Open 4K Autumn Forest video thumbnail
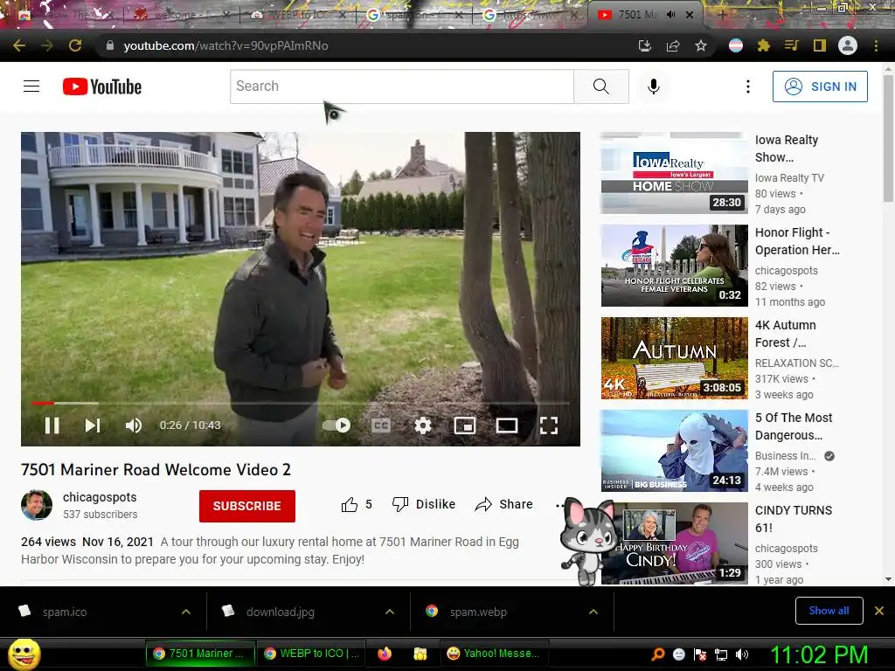The width and height of the screenshot is (895, 671). [x=674, y=357]
